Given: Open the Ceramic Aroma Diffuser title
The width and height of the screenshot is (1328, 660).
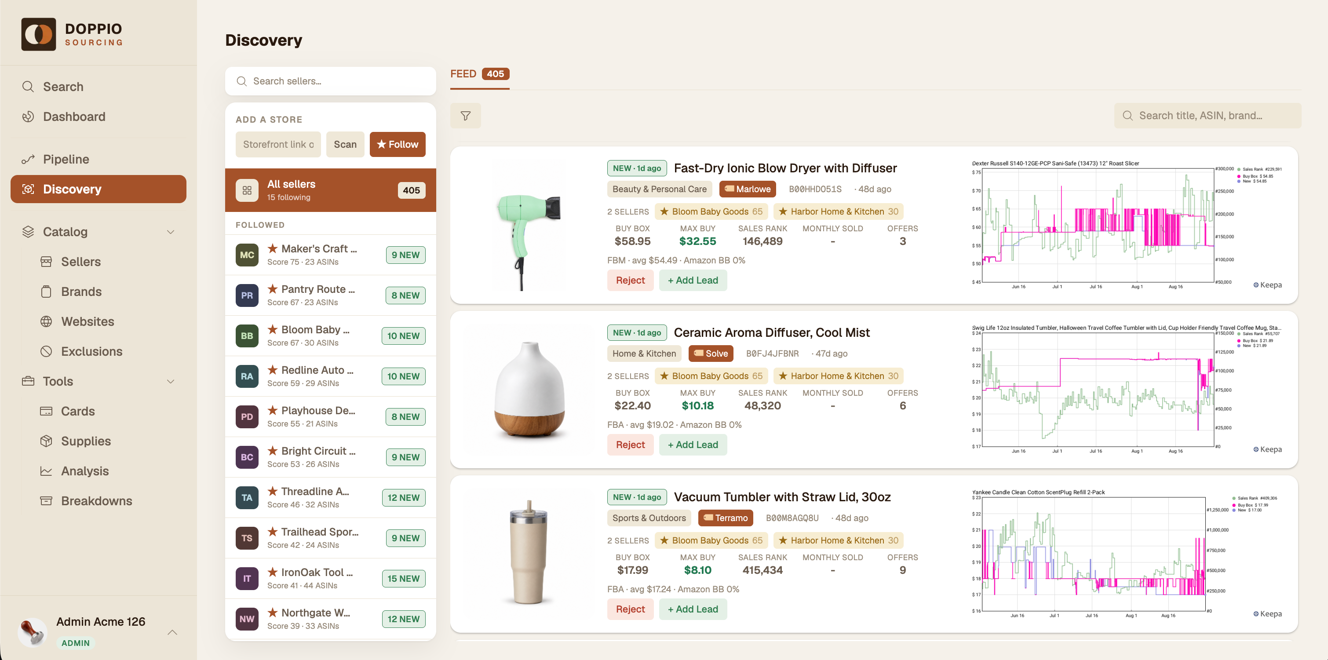Looking at the screenshot, I should coord(771,333).
